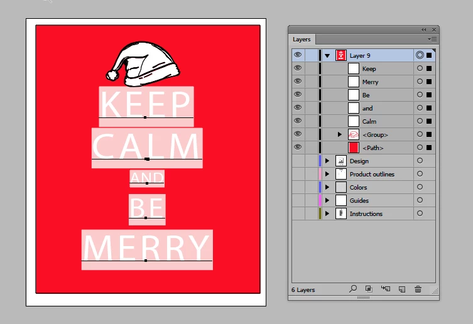Image resolution: width=473 pixels, height=324 pixels.
Task: Click the Locate Object magnifier icon
Action: pos(352,289)
